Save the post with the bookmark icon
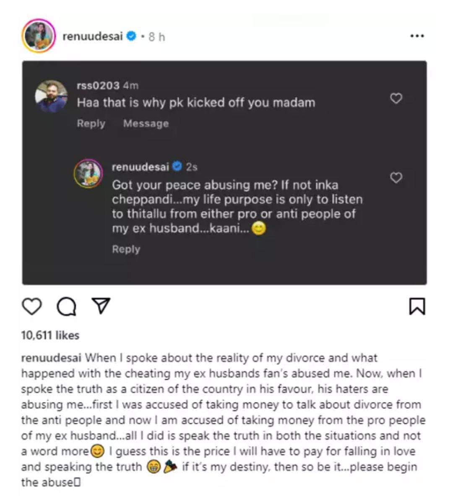453x496 pixels. 417,306
